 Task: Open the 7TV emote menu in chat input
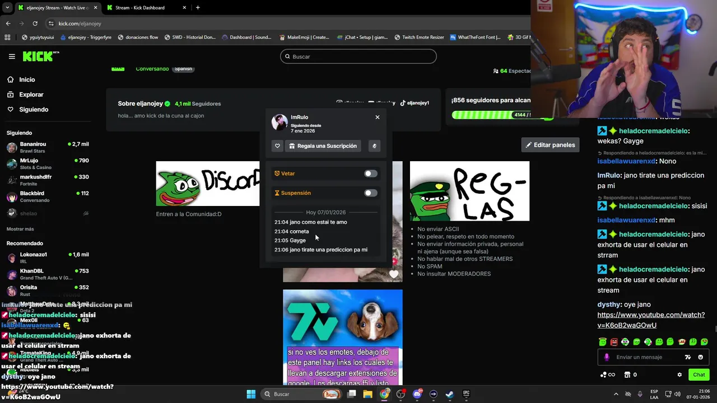[x=688, y=357]
